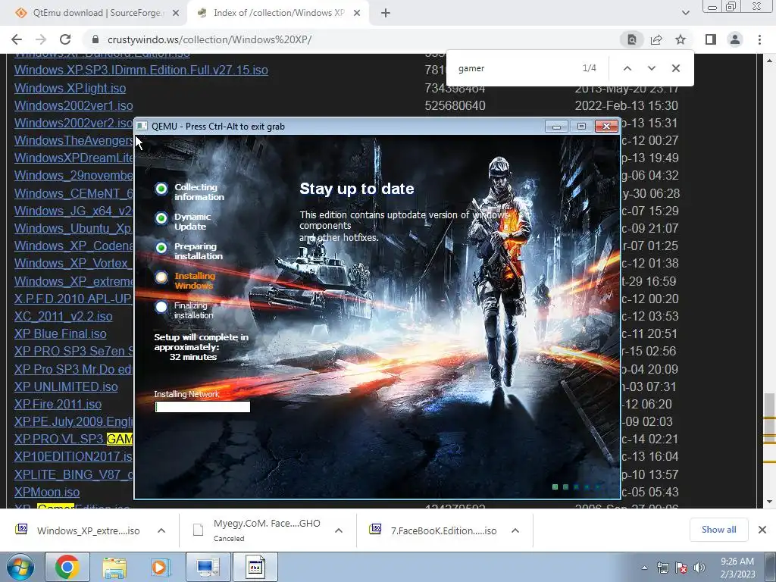776x582 pixels.
Task: Open Chrome three-dot menu
Action: (759, 39)
